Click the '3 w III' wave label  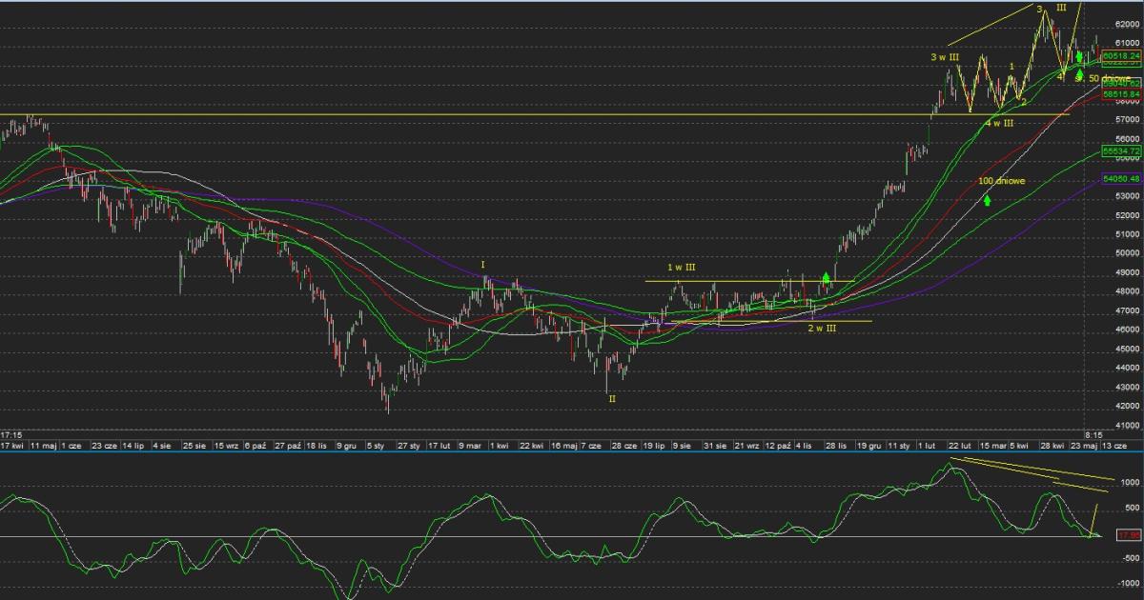click(x=944, y=57)
